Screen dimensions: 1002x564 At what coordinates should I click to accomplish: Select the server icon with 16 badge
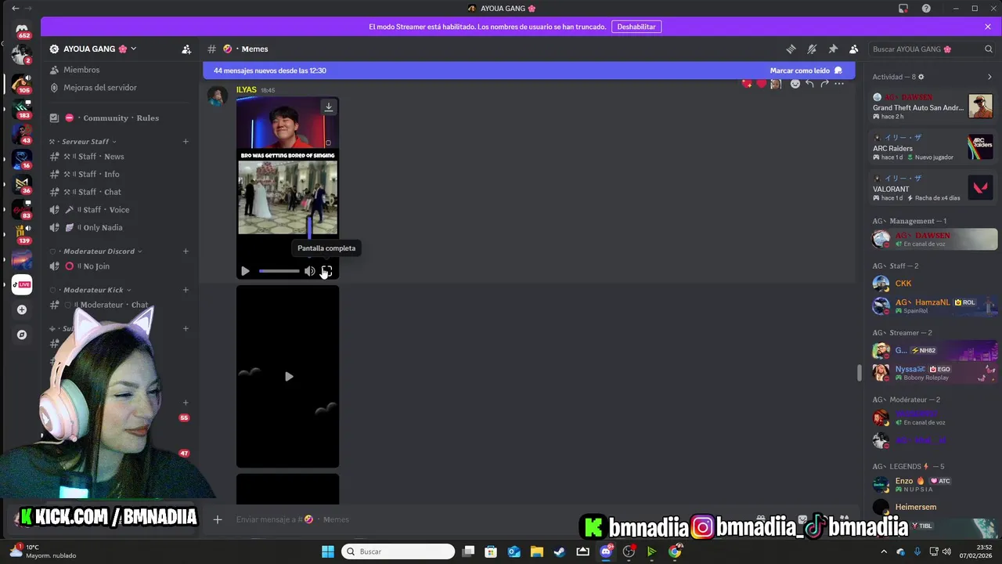(x=22, y=159)
